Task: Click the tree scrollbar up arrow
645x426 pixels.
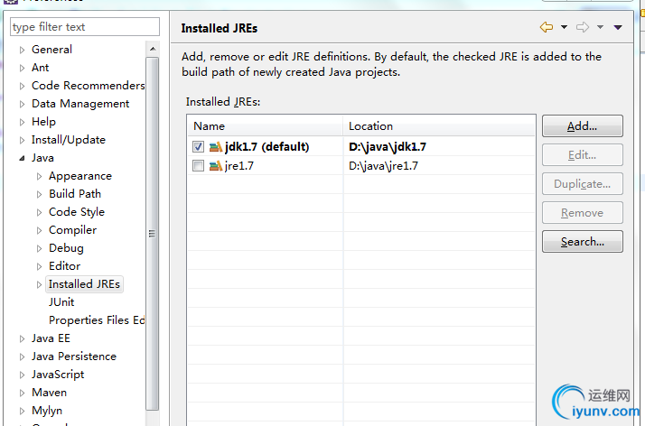Action: click(x=153, y=49)
